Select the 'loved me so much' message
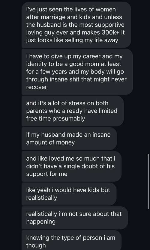This screenshot has height=250, width=150. (71, 166)
